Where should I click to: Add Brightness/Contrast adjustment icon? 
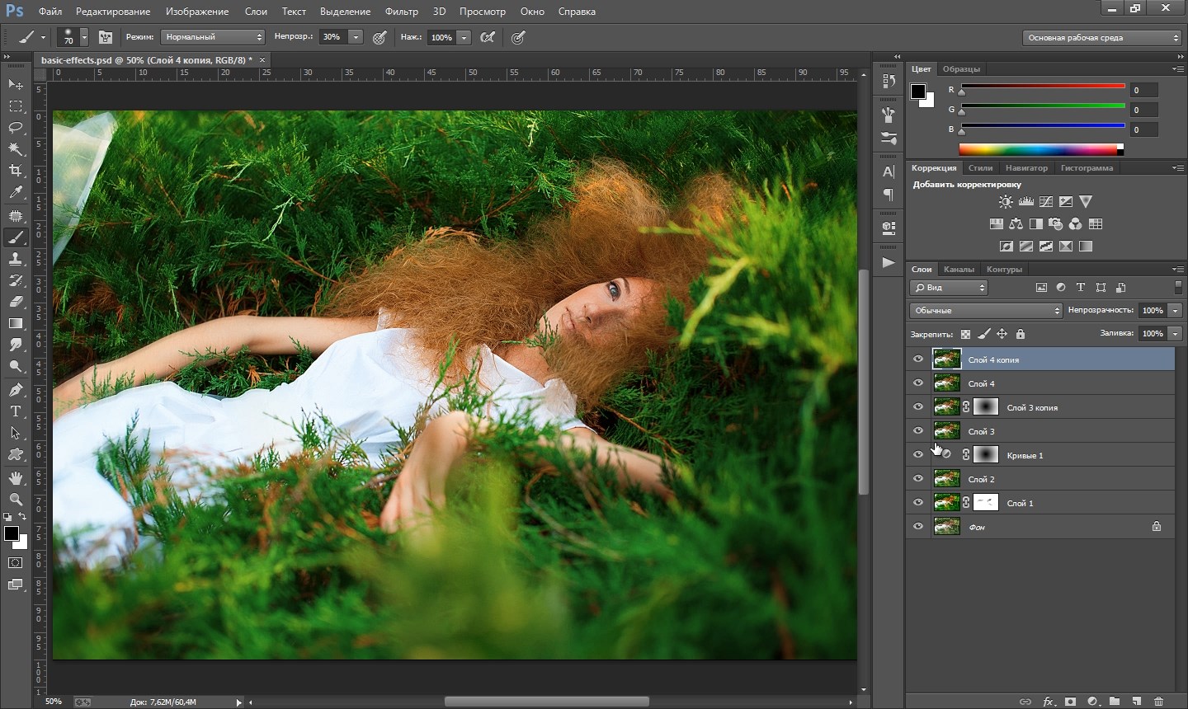click(x=1006, y=202)
